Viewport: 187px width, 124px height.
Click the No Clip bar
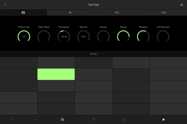[x=93, y=54]
